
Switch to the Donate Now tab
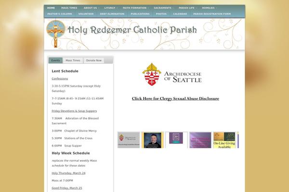point(94,60)
